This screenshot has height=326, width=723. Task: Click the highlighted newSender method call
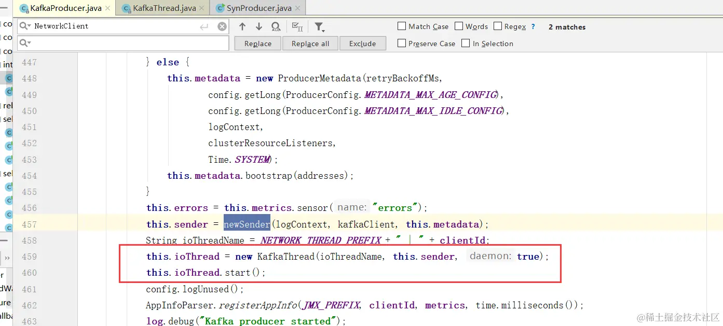(x=247, y=224)
